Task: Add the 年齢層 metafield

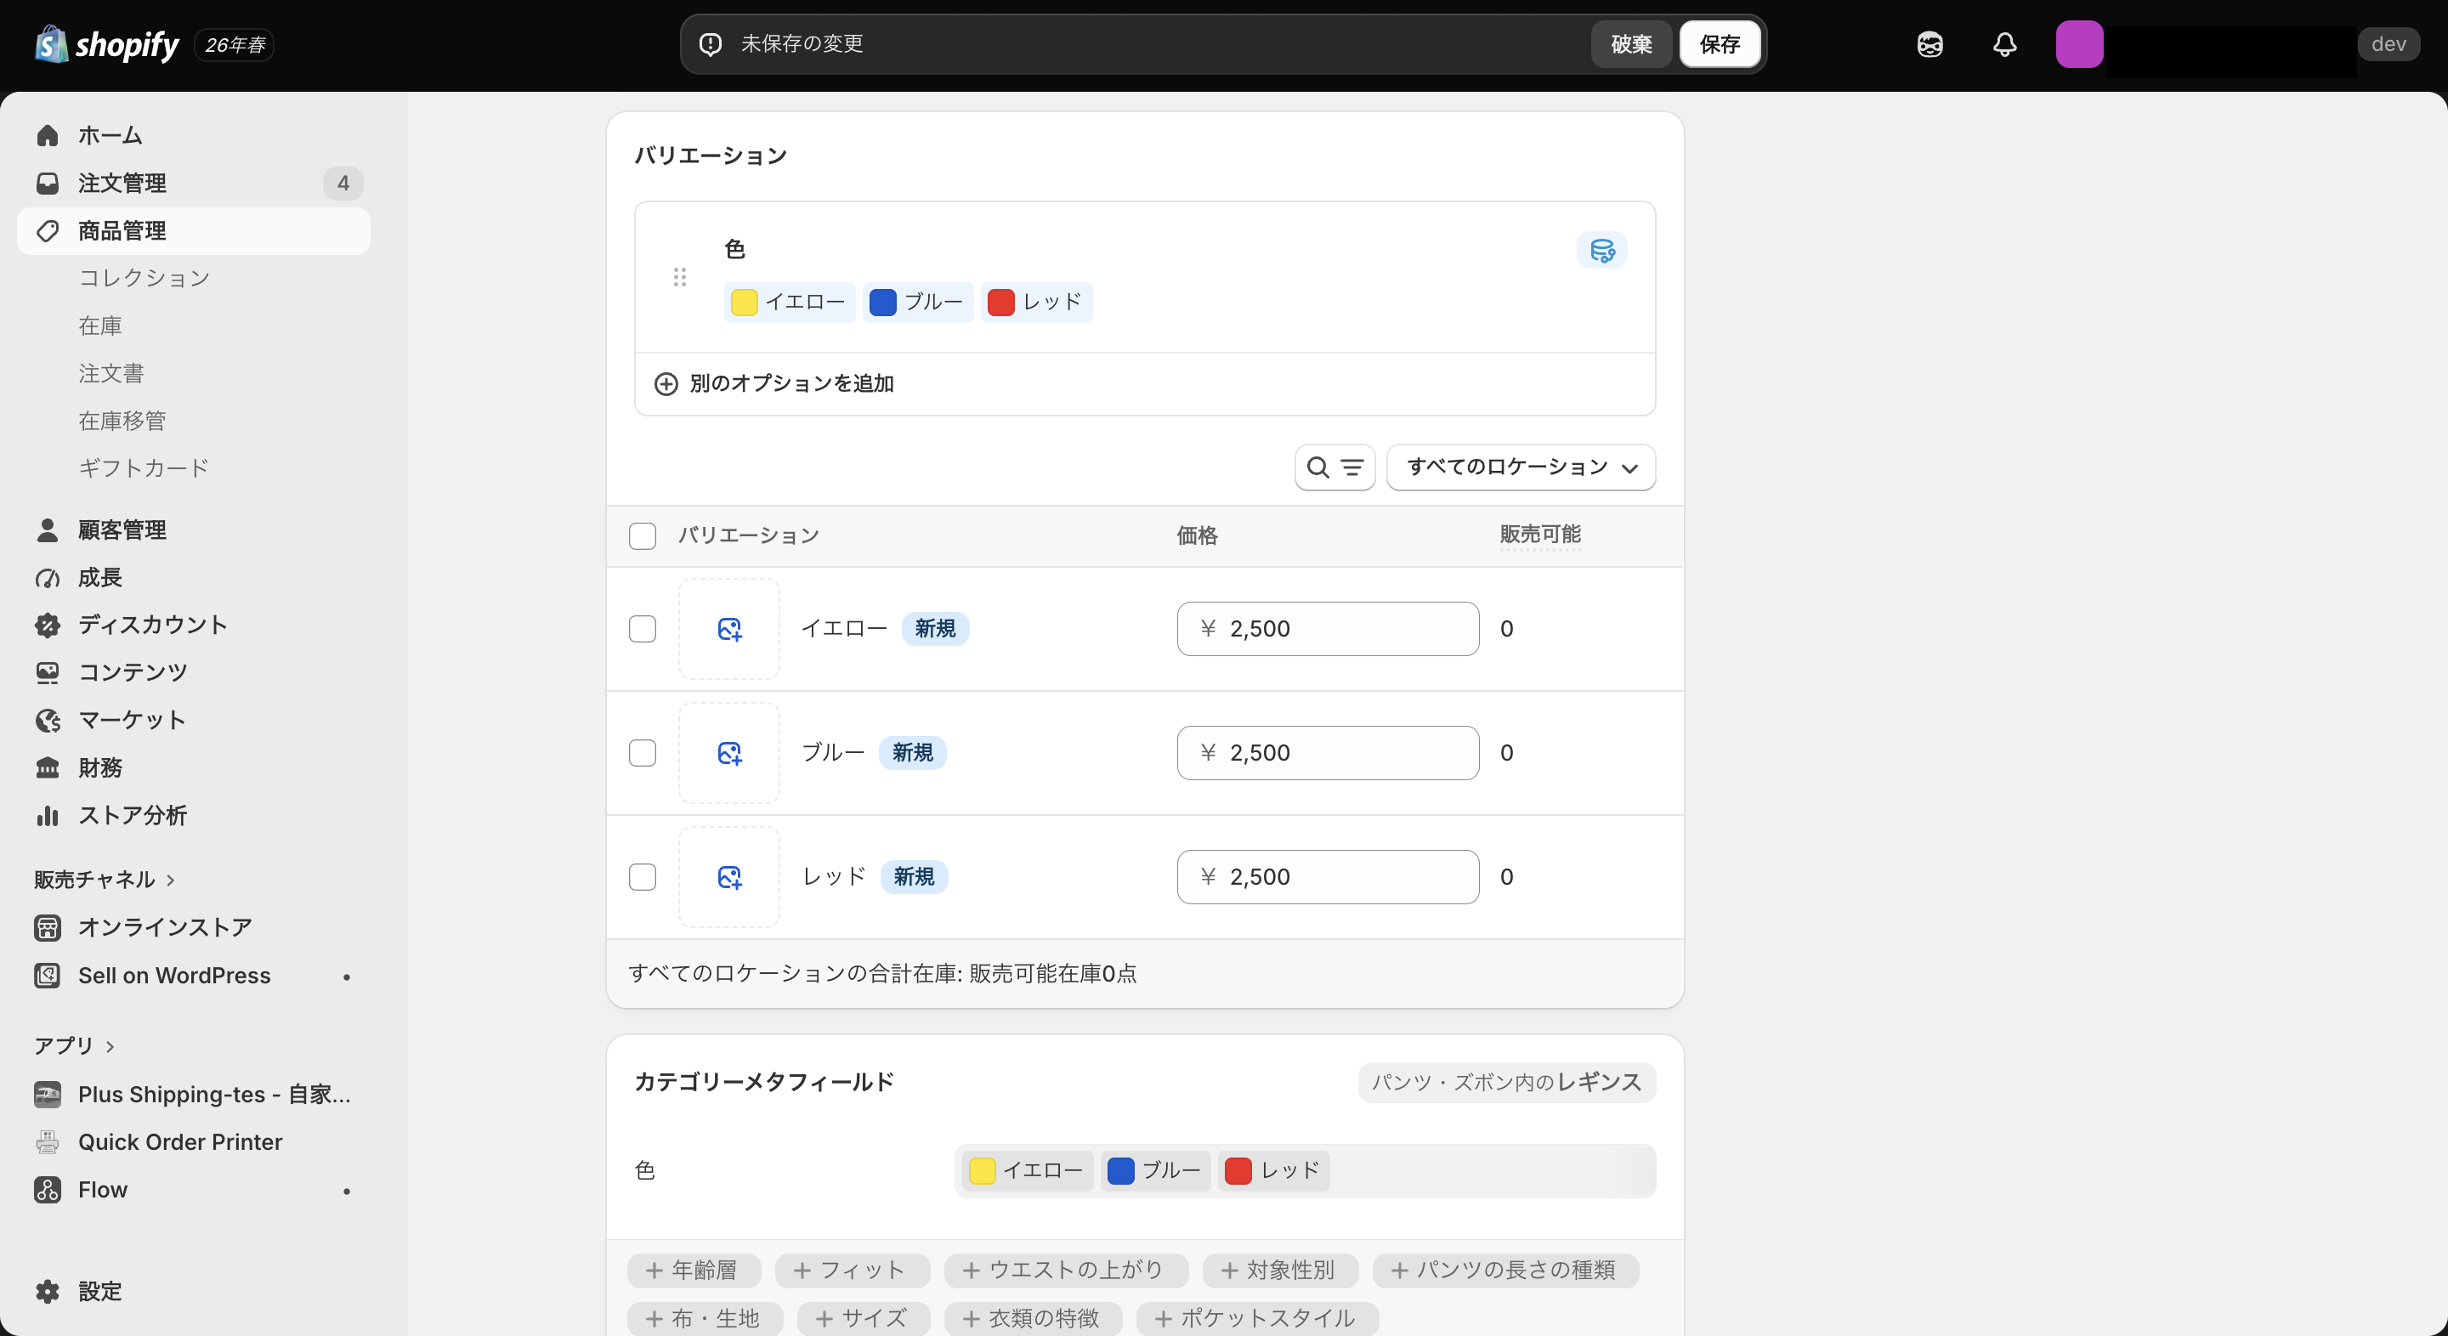Action: point(693,1270)
